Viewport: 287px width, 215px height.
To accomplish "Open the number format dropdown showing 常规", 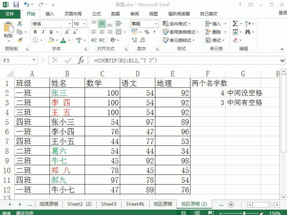I will pos(143,23).
